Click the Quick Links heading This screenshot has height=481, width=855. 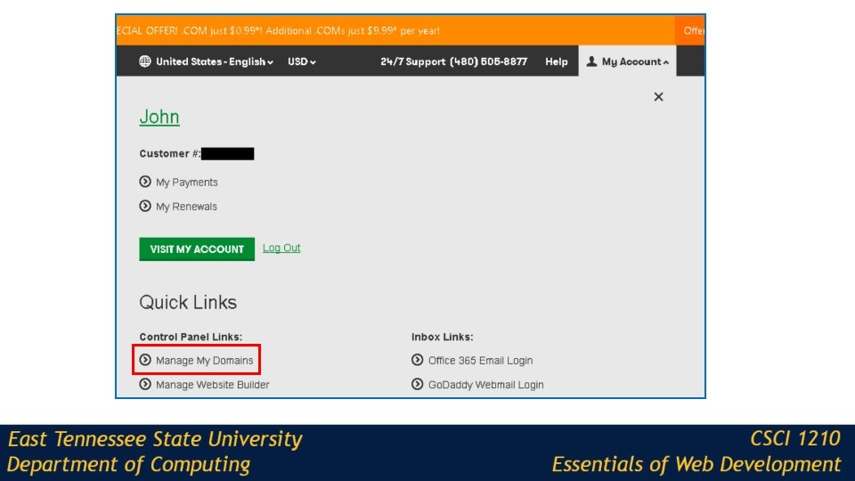[188, 302]
